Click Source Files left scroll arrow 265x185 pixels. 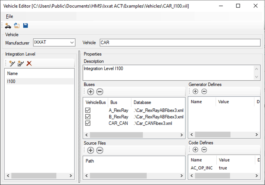(87, 175)
